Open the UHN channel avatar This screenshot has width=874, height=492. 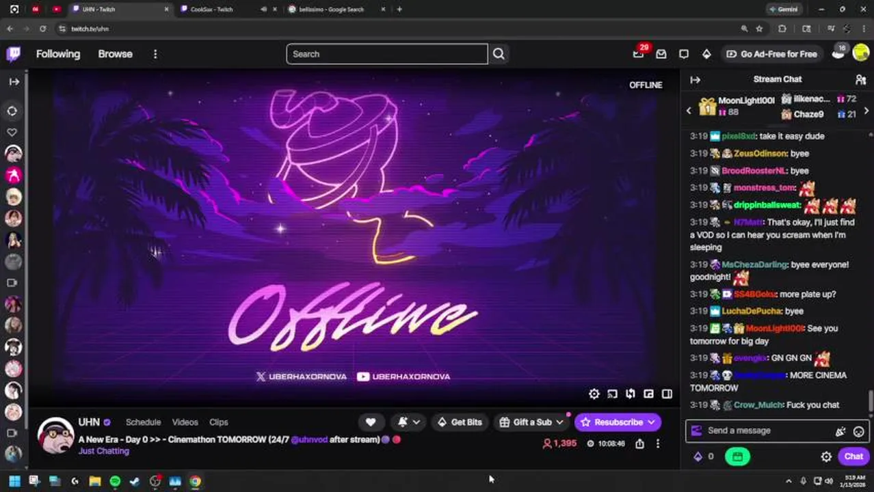tap(55, 435)
